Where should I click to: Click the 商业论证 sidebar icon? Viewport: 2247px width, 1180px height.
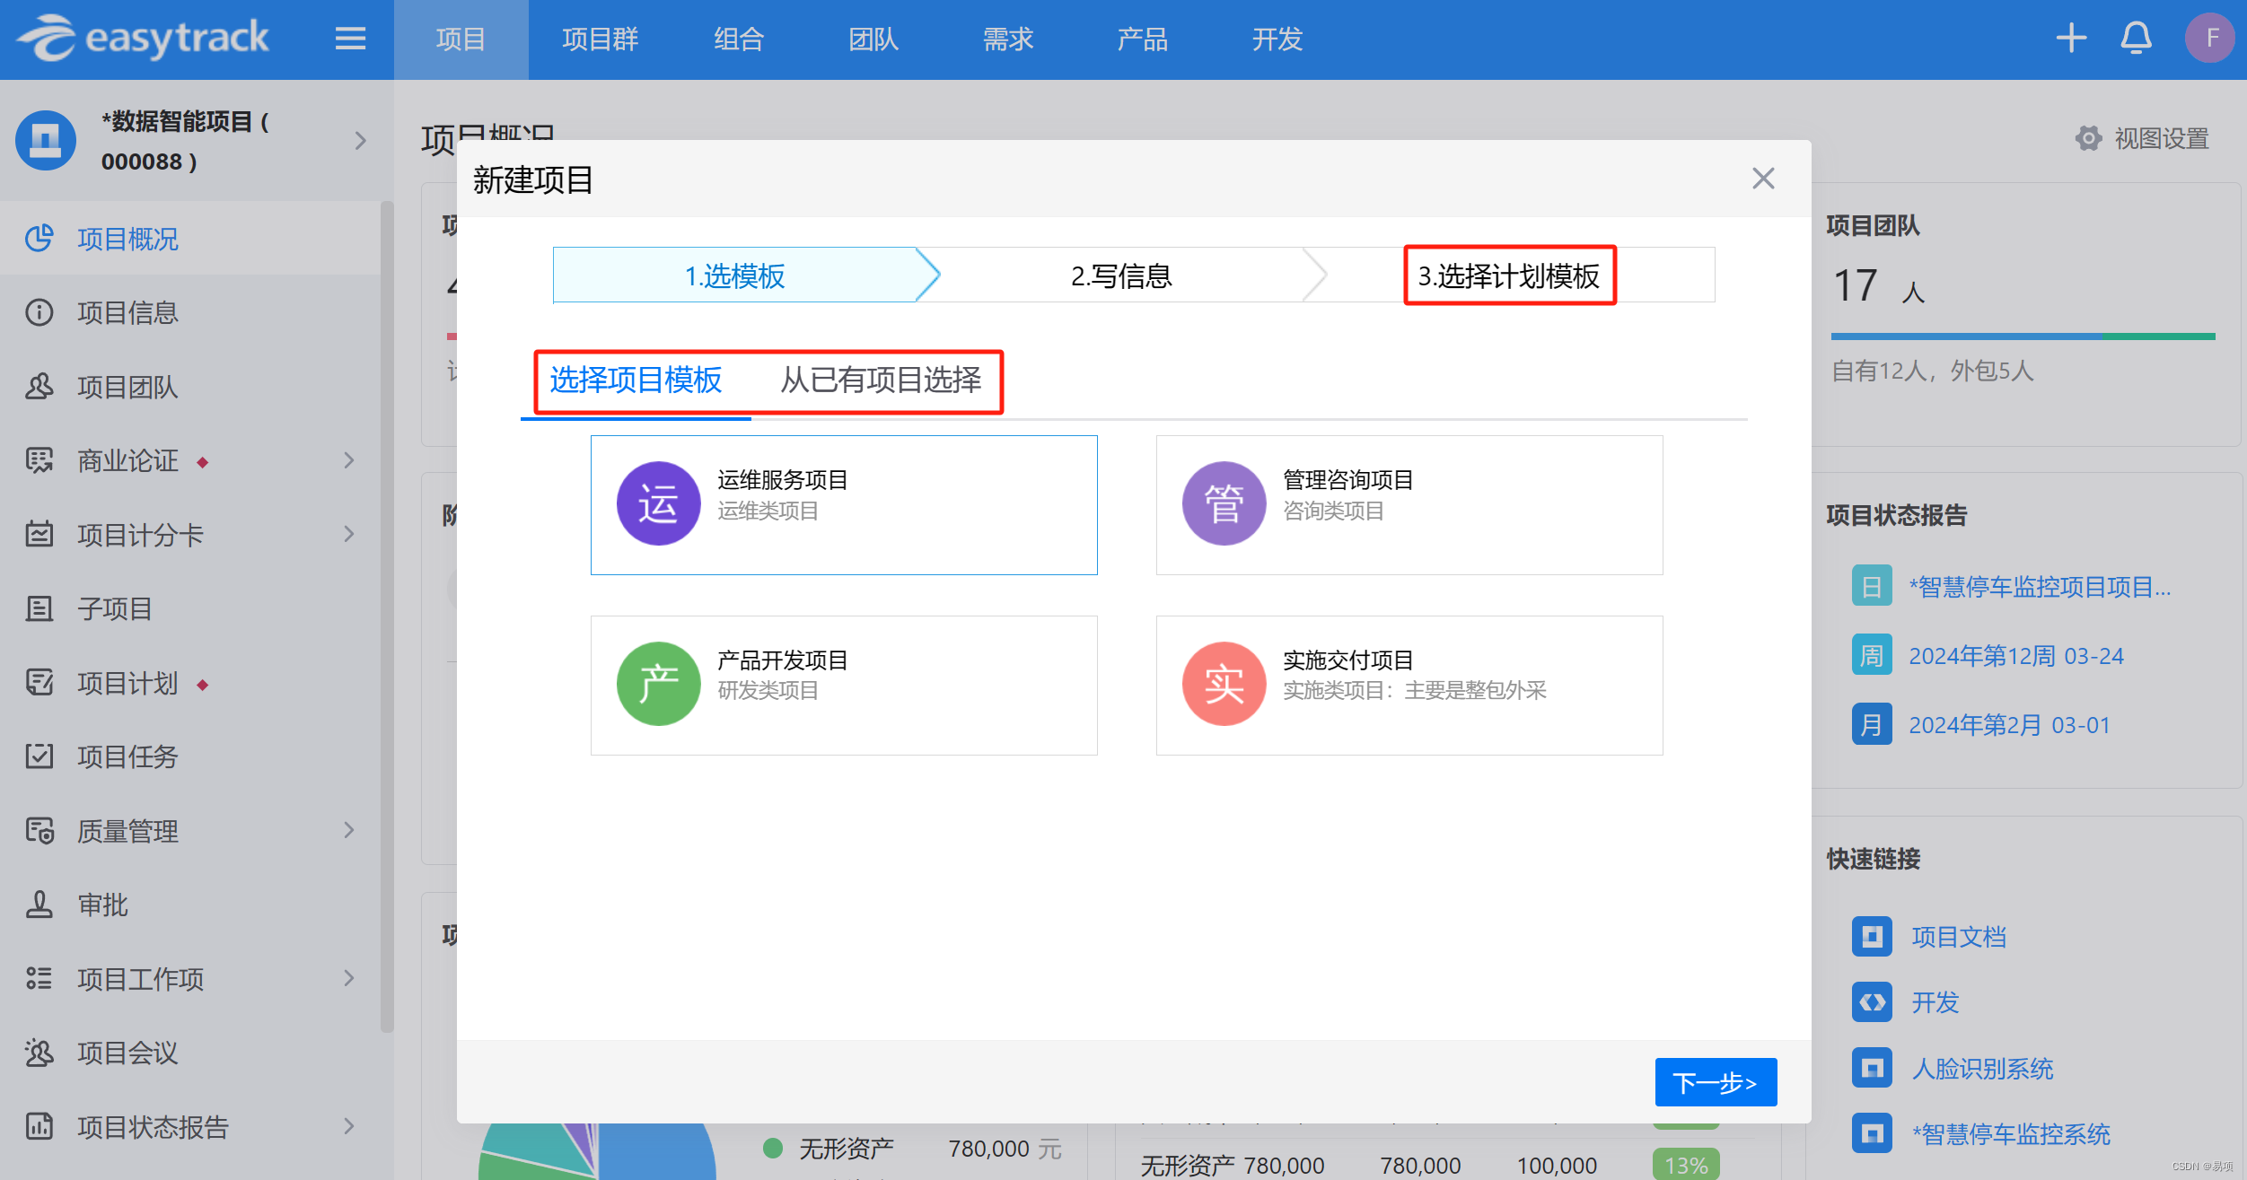39,460
